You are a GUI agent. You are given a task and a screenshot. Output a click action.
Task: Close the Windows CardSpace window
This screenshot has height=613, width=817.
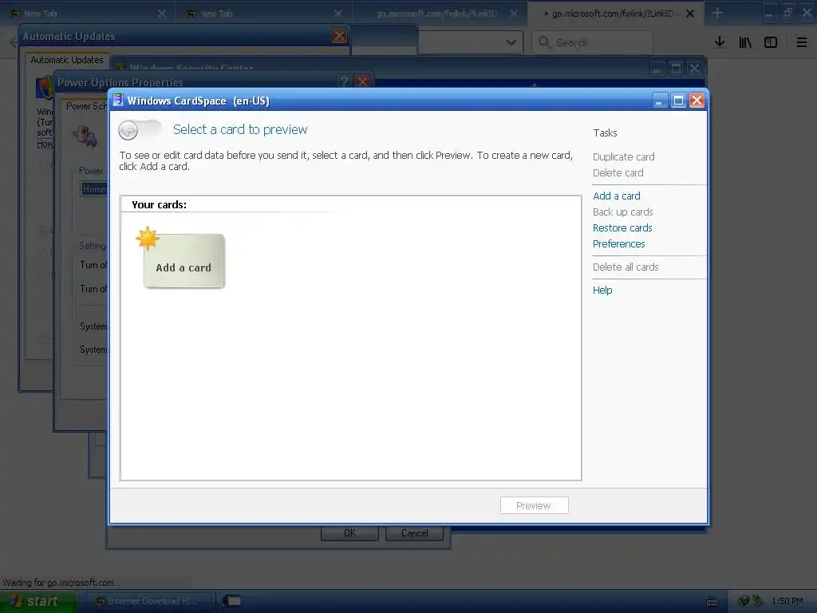(697, 101)
